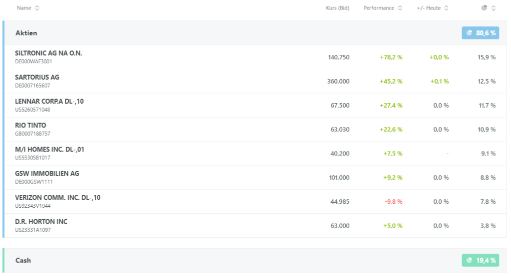Sort by +/- Heute column arrows

[446, 8]
